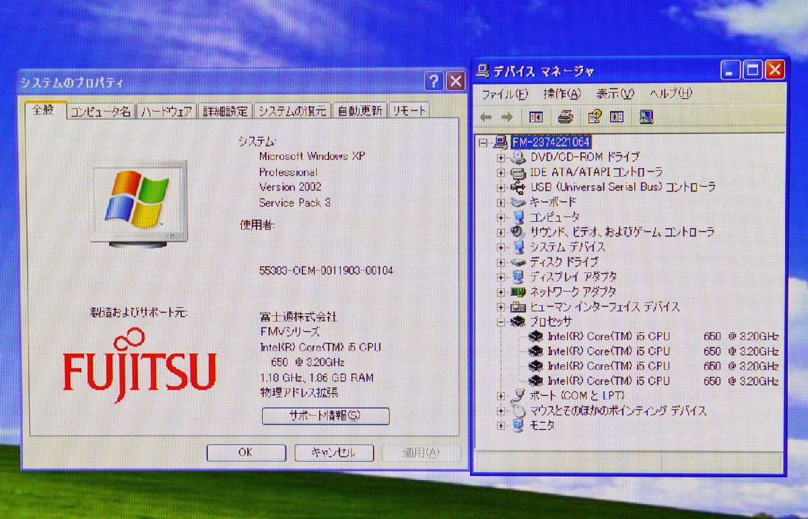This screenshot has width=808, height=519.
Task: Switch to the ハードウェア tab
Action: coord(166,112)
